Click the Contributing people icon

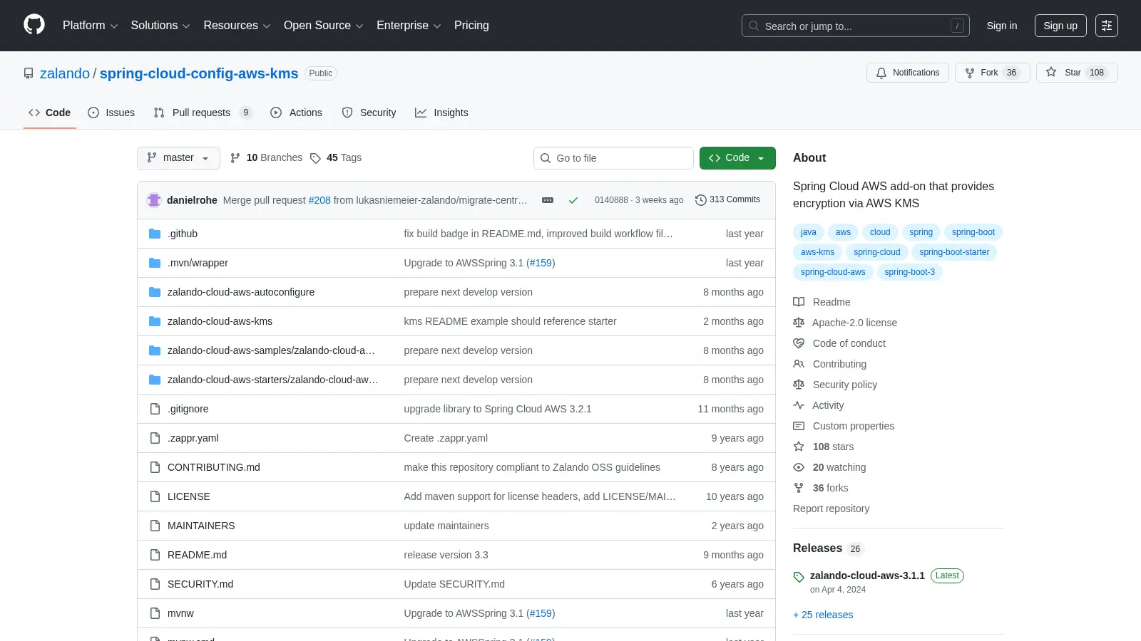(x=799, y=364)
